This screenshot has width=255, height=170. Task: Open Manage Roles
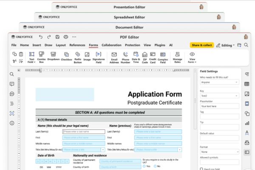177,57
